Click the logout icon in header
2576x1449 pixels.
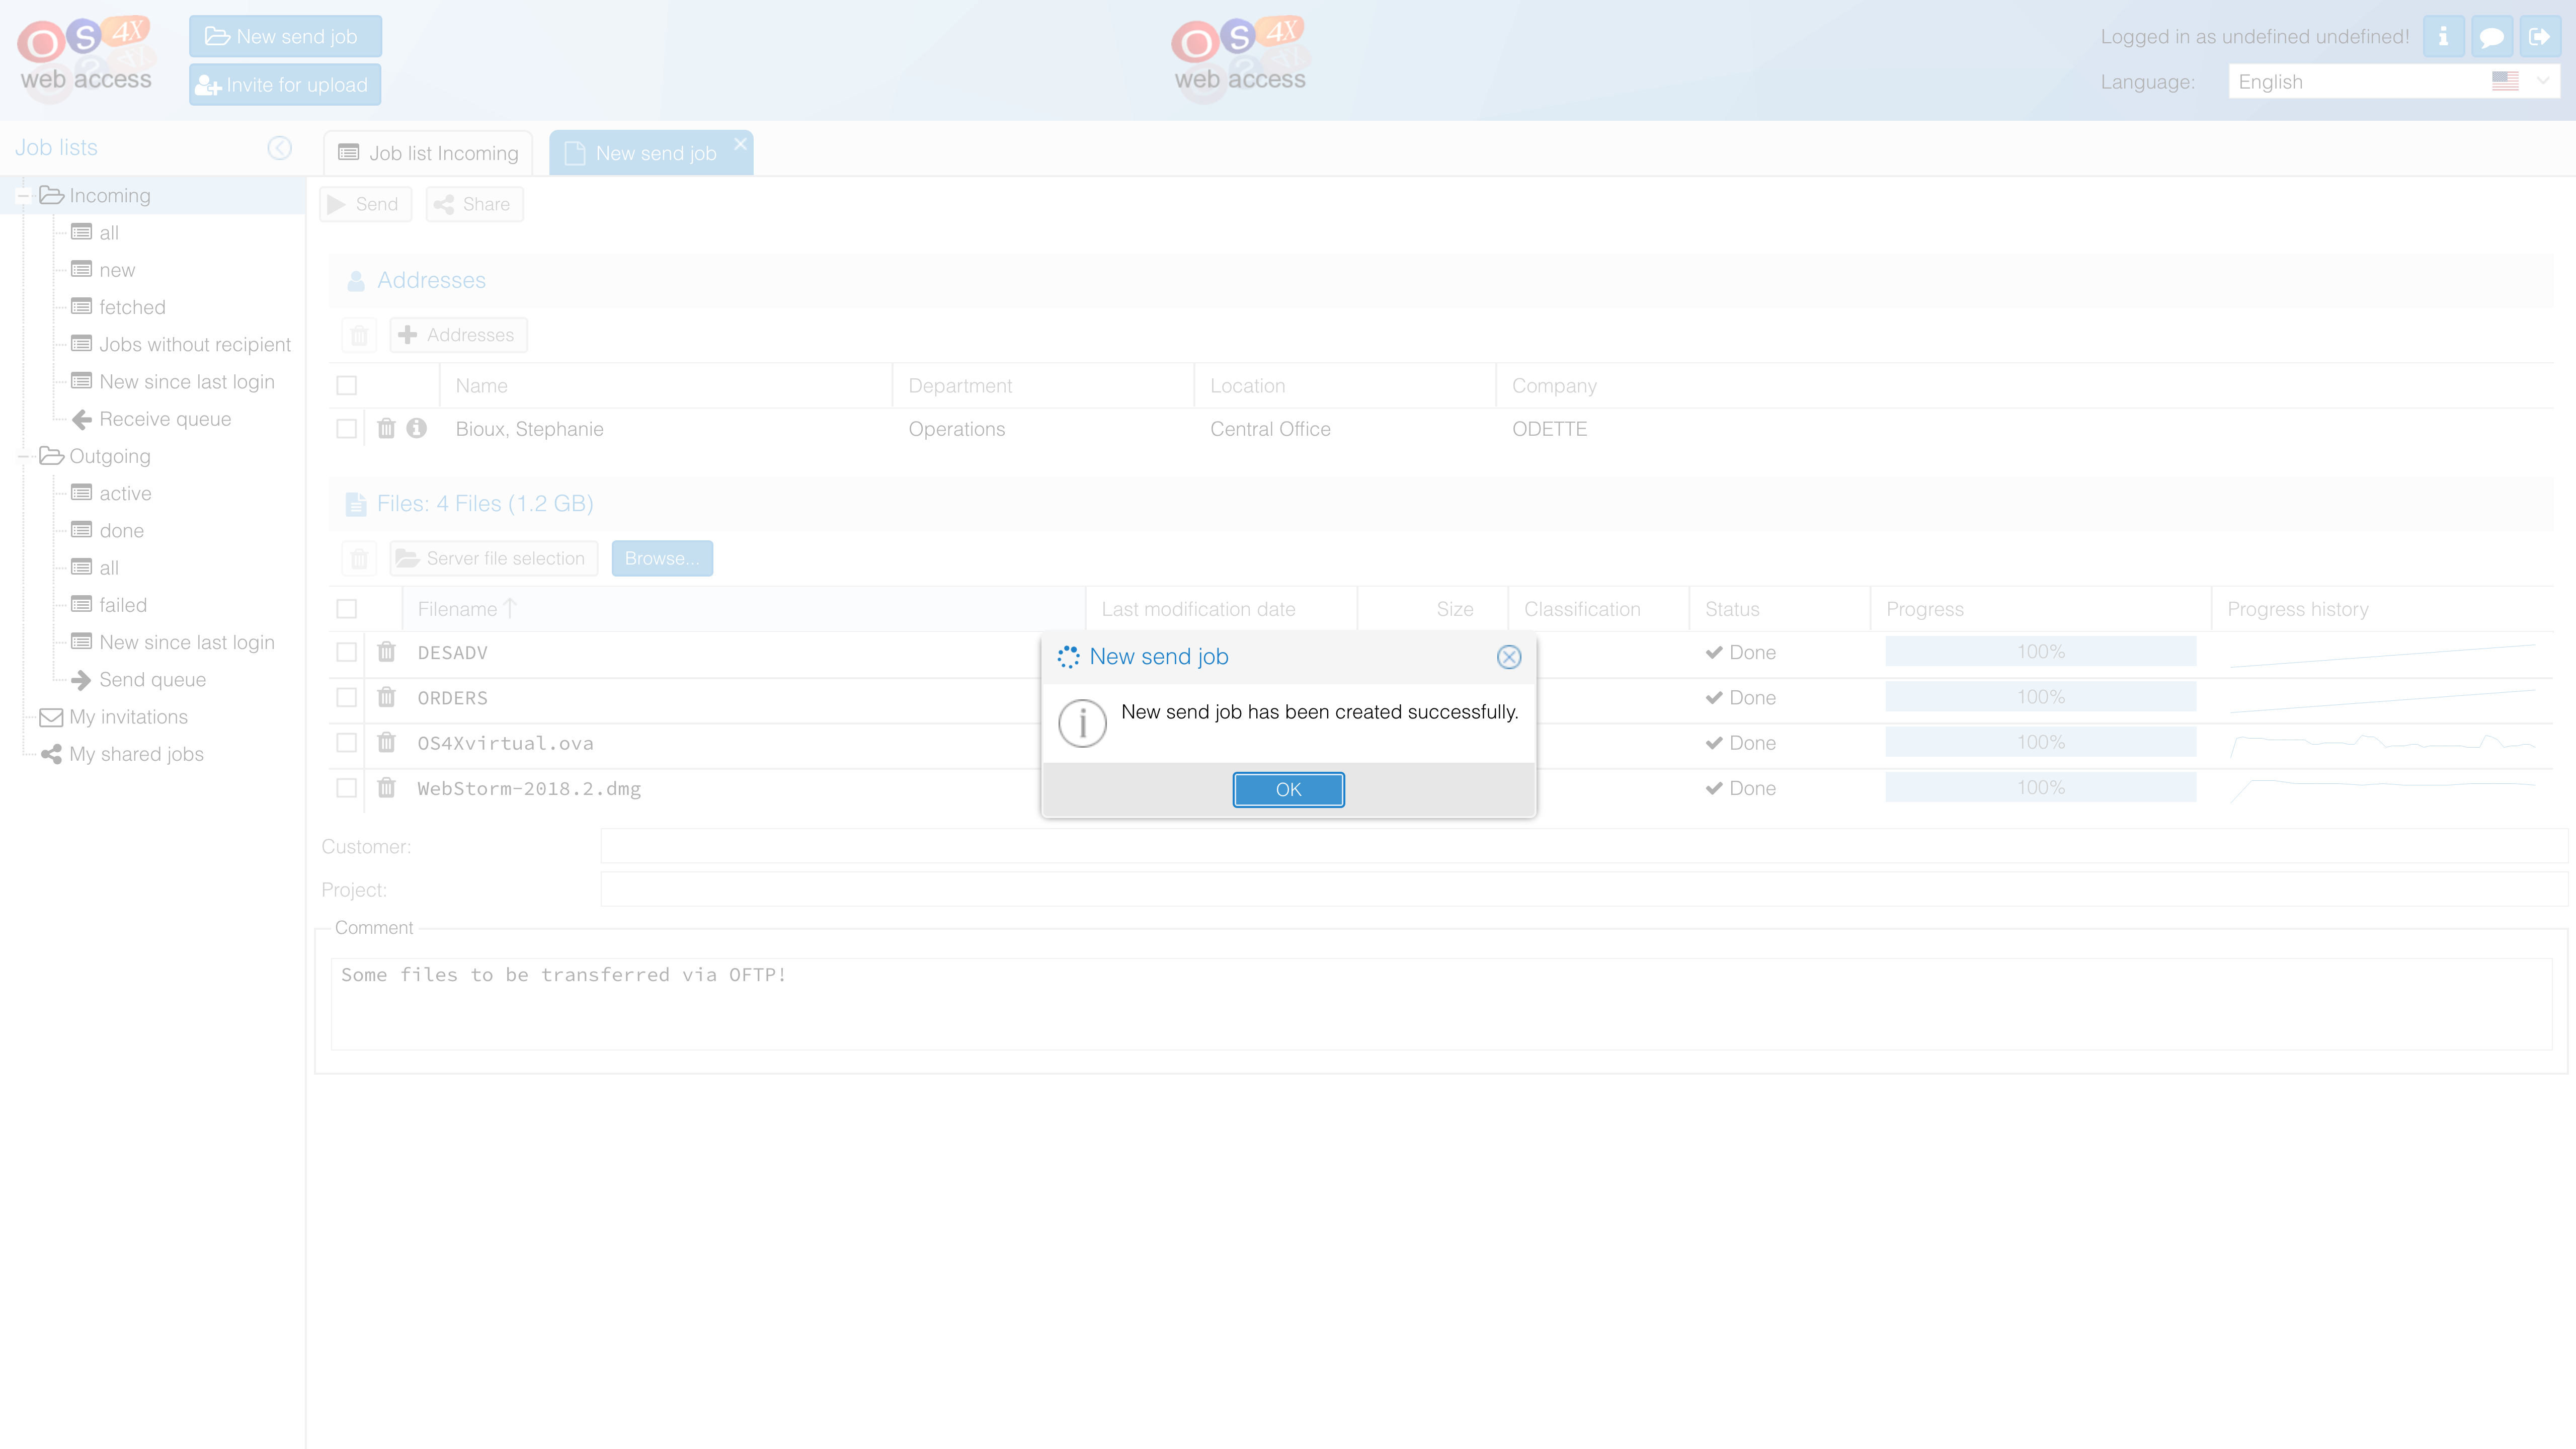[x=2539, y=37]
